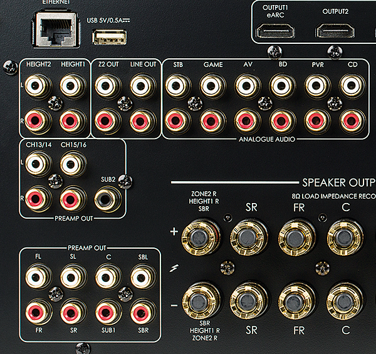Click the LINE OUT red jack

[x=143, y=120]
